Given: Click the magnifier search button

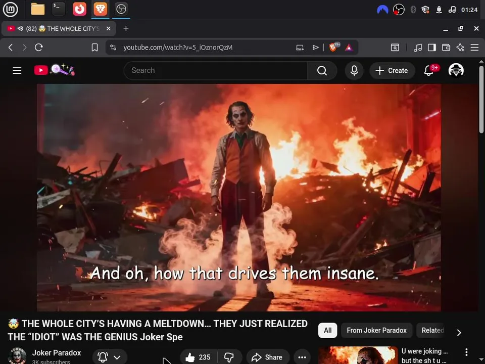Looking at the screenshot, I should coord(322,71).
